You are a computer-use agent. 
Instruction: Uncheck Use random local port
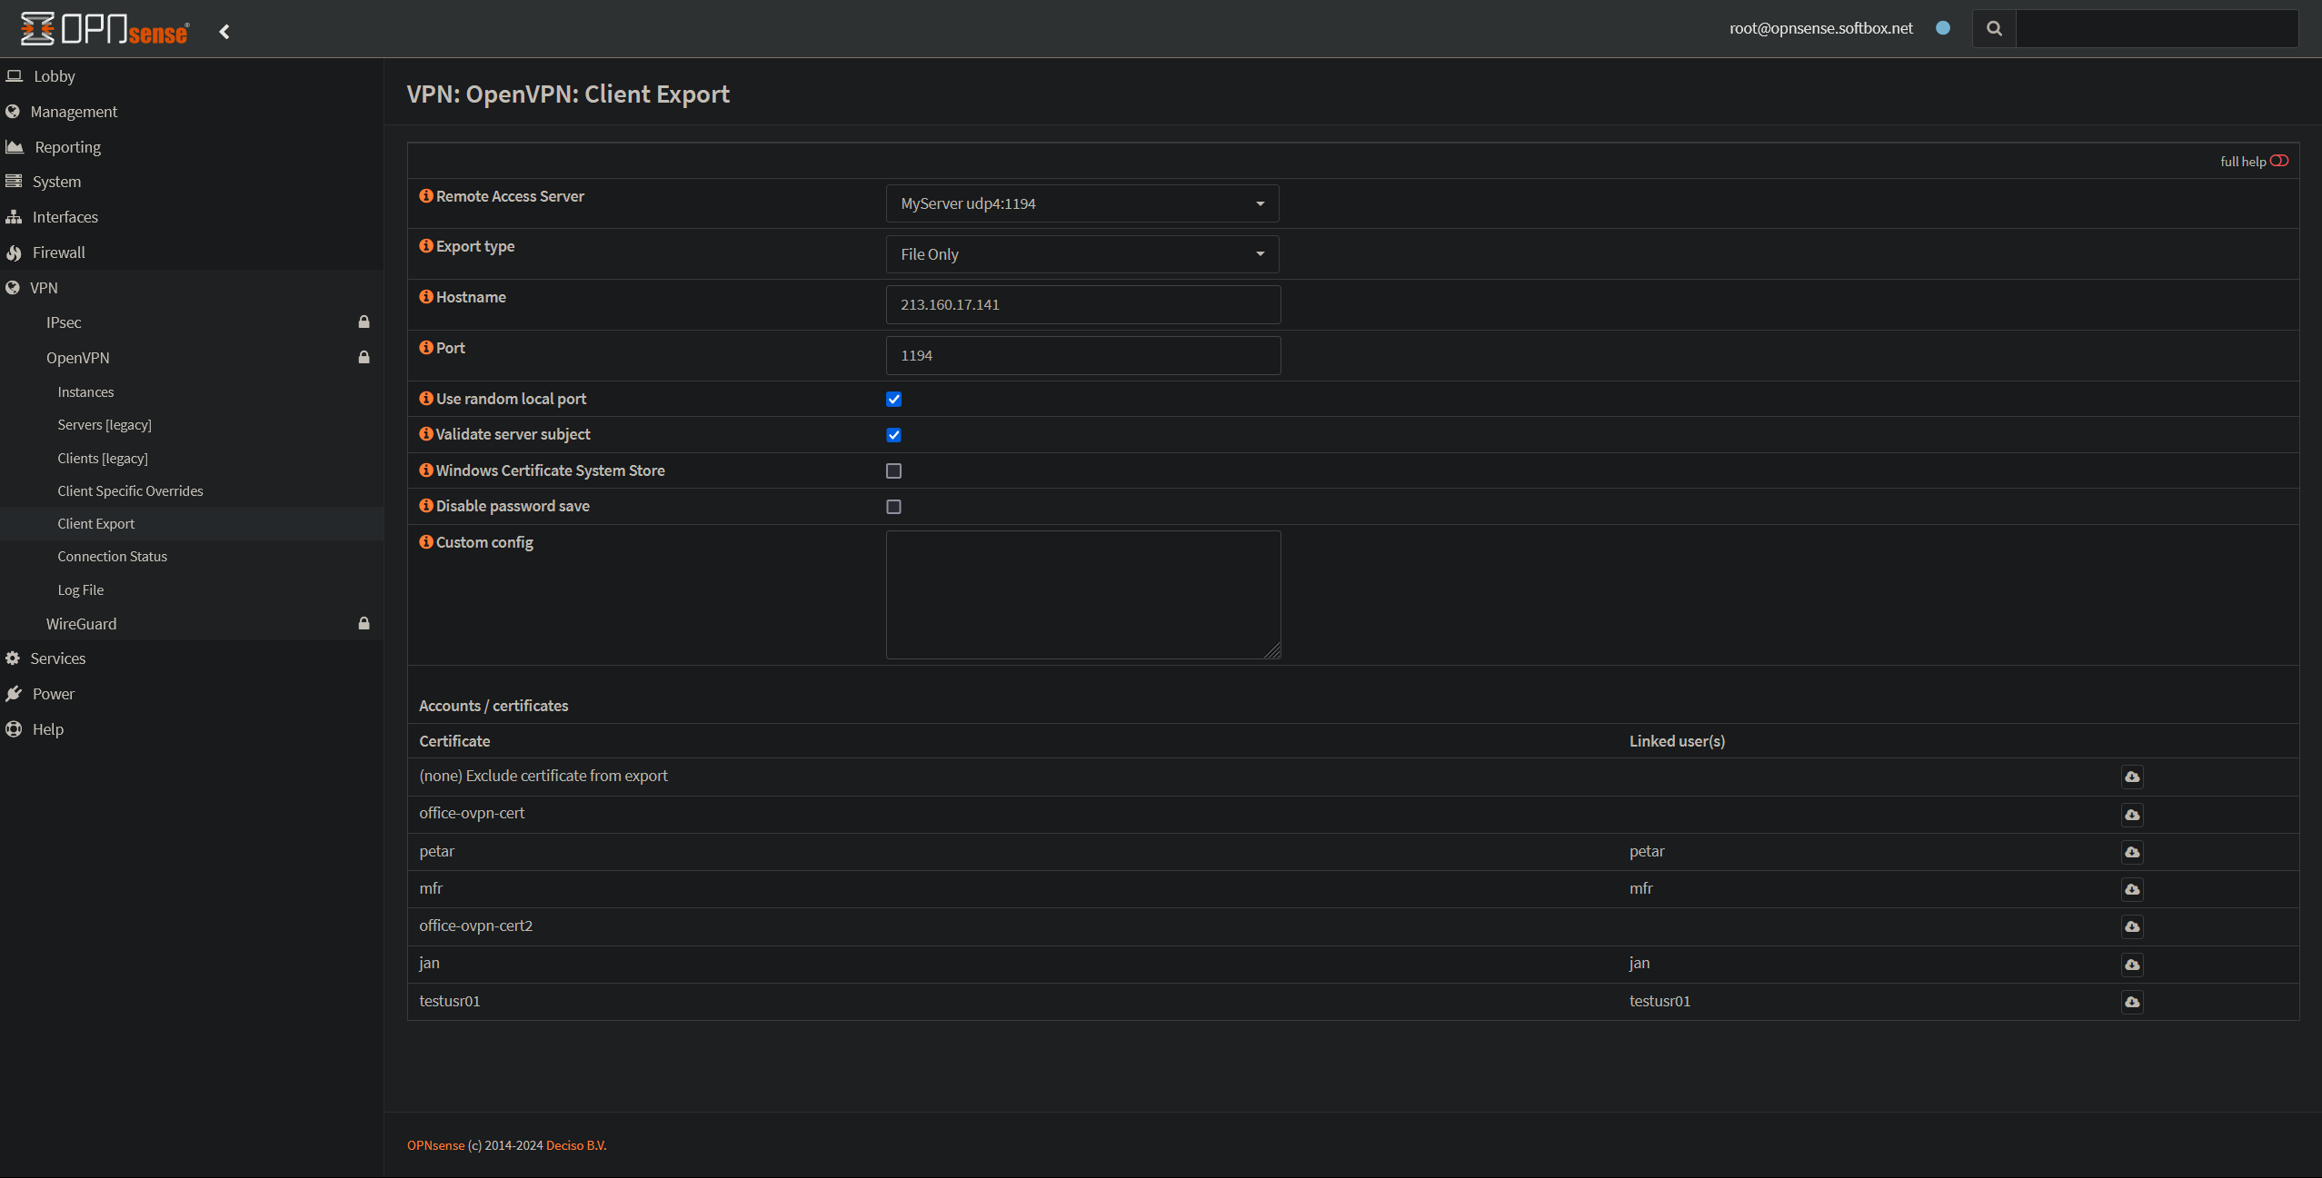point(893,400)
